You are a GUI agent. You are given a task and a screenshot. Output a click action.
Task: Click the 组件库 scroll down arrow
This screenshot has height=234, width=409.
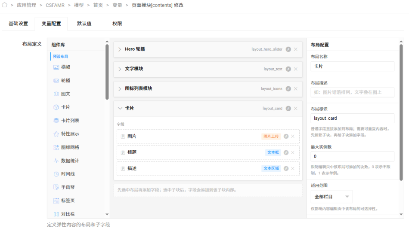click(x=107, y=215)
